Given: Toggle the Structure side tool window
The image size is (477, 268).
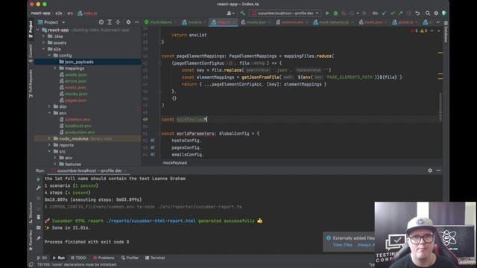Looking at the screenshot, I should pos(31,212).
